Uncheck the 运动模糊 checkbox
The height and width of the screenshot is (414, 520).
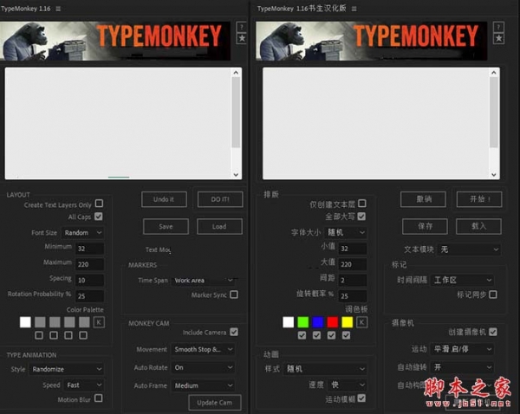(x=361, y=398)
